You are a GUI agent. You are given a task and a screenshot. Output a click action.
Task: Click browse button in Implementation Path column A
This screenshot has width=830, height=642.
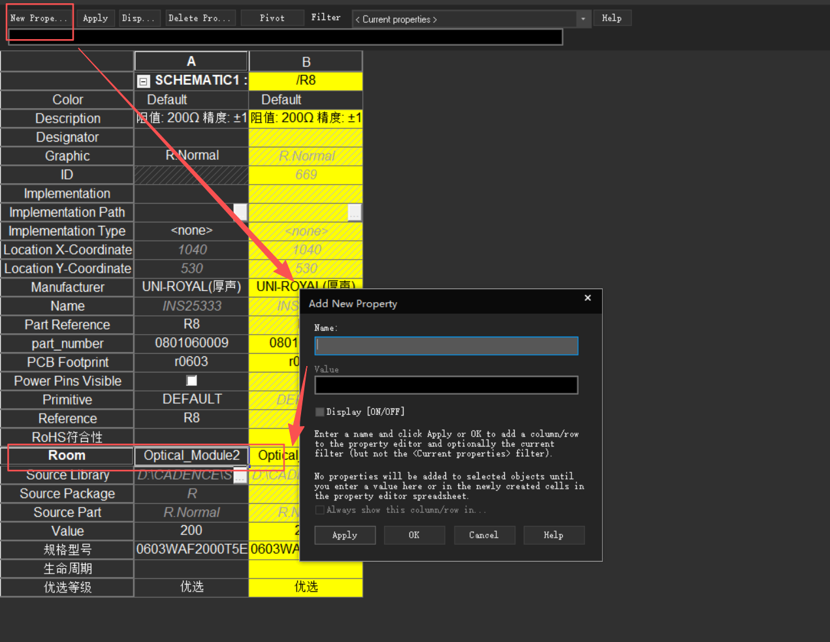coord(240,212)
